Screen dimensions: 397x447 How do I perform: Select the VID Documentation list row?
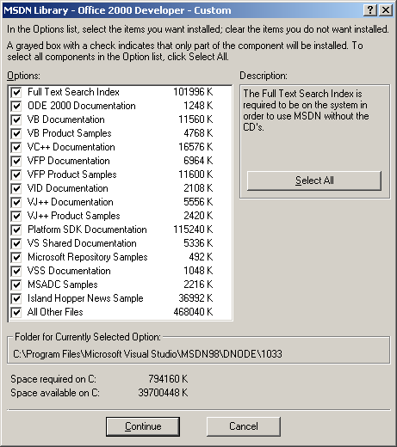tap(120, 188)
